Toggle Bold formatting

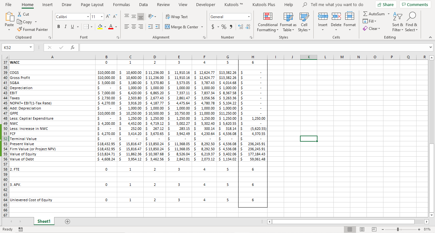59,27
